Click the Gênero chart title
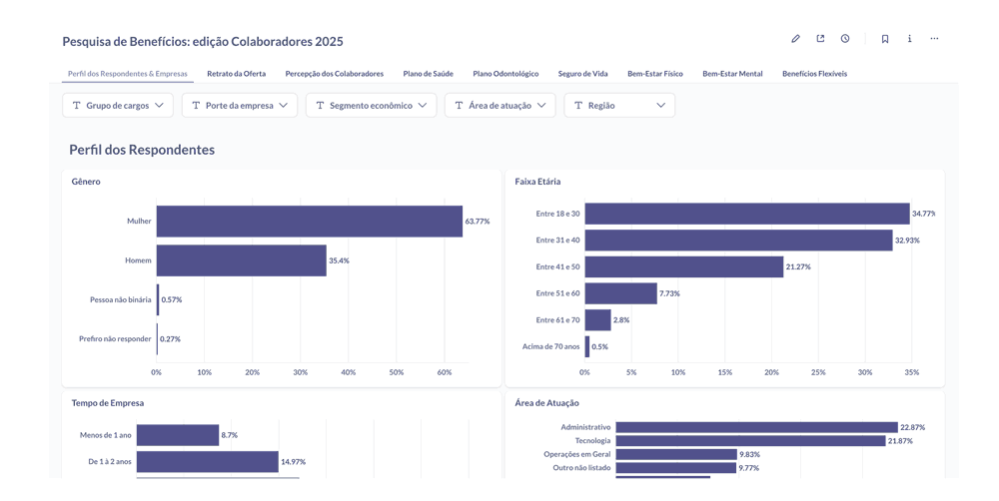The image size is (999, 501). (86, 182)
